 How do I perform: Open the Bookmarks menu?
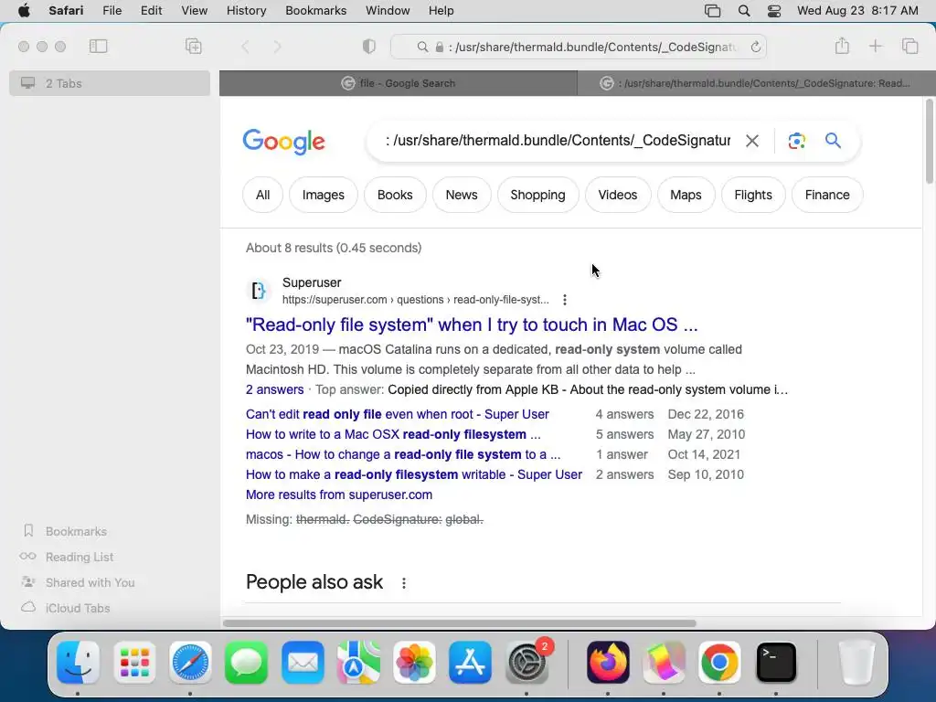315,11
